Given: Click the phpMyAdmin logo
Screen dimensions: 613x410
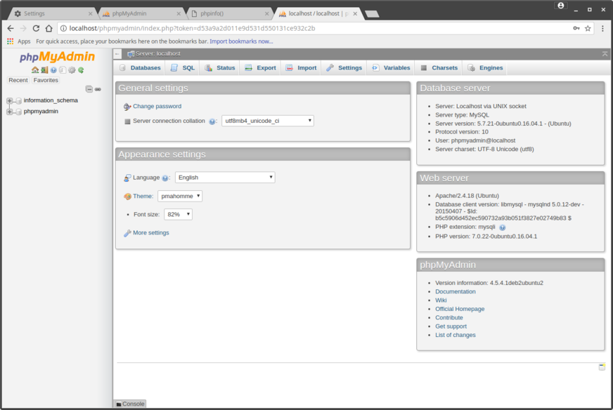Looking at the screenshot, I should click(58, 57).
